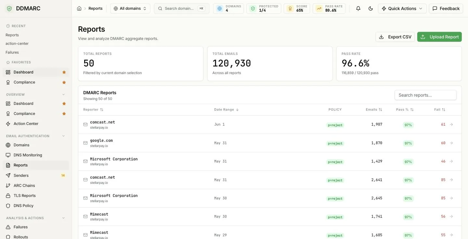Open comcast.net Jun 1 report arrow
468x239 pixels.
pos(451,124)
